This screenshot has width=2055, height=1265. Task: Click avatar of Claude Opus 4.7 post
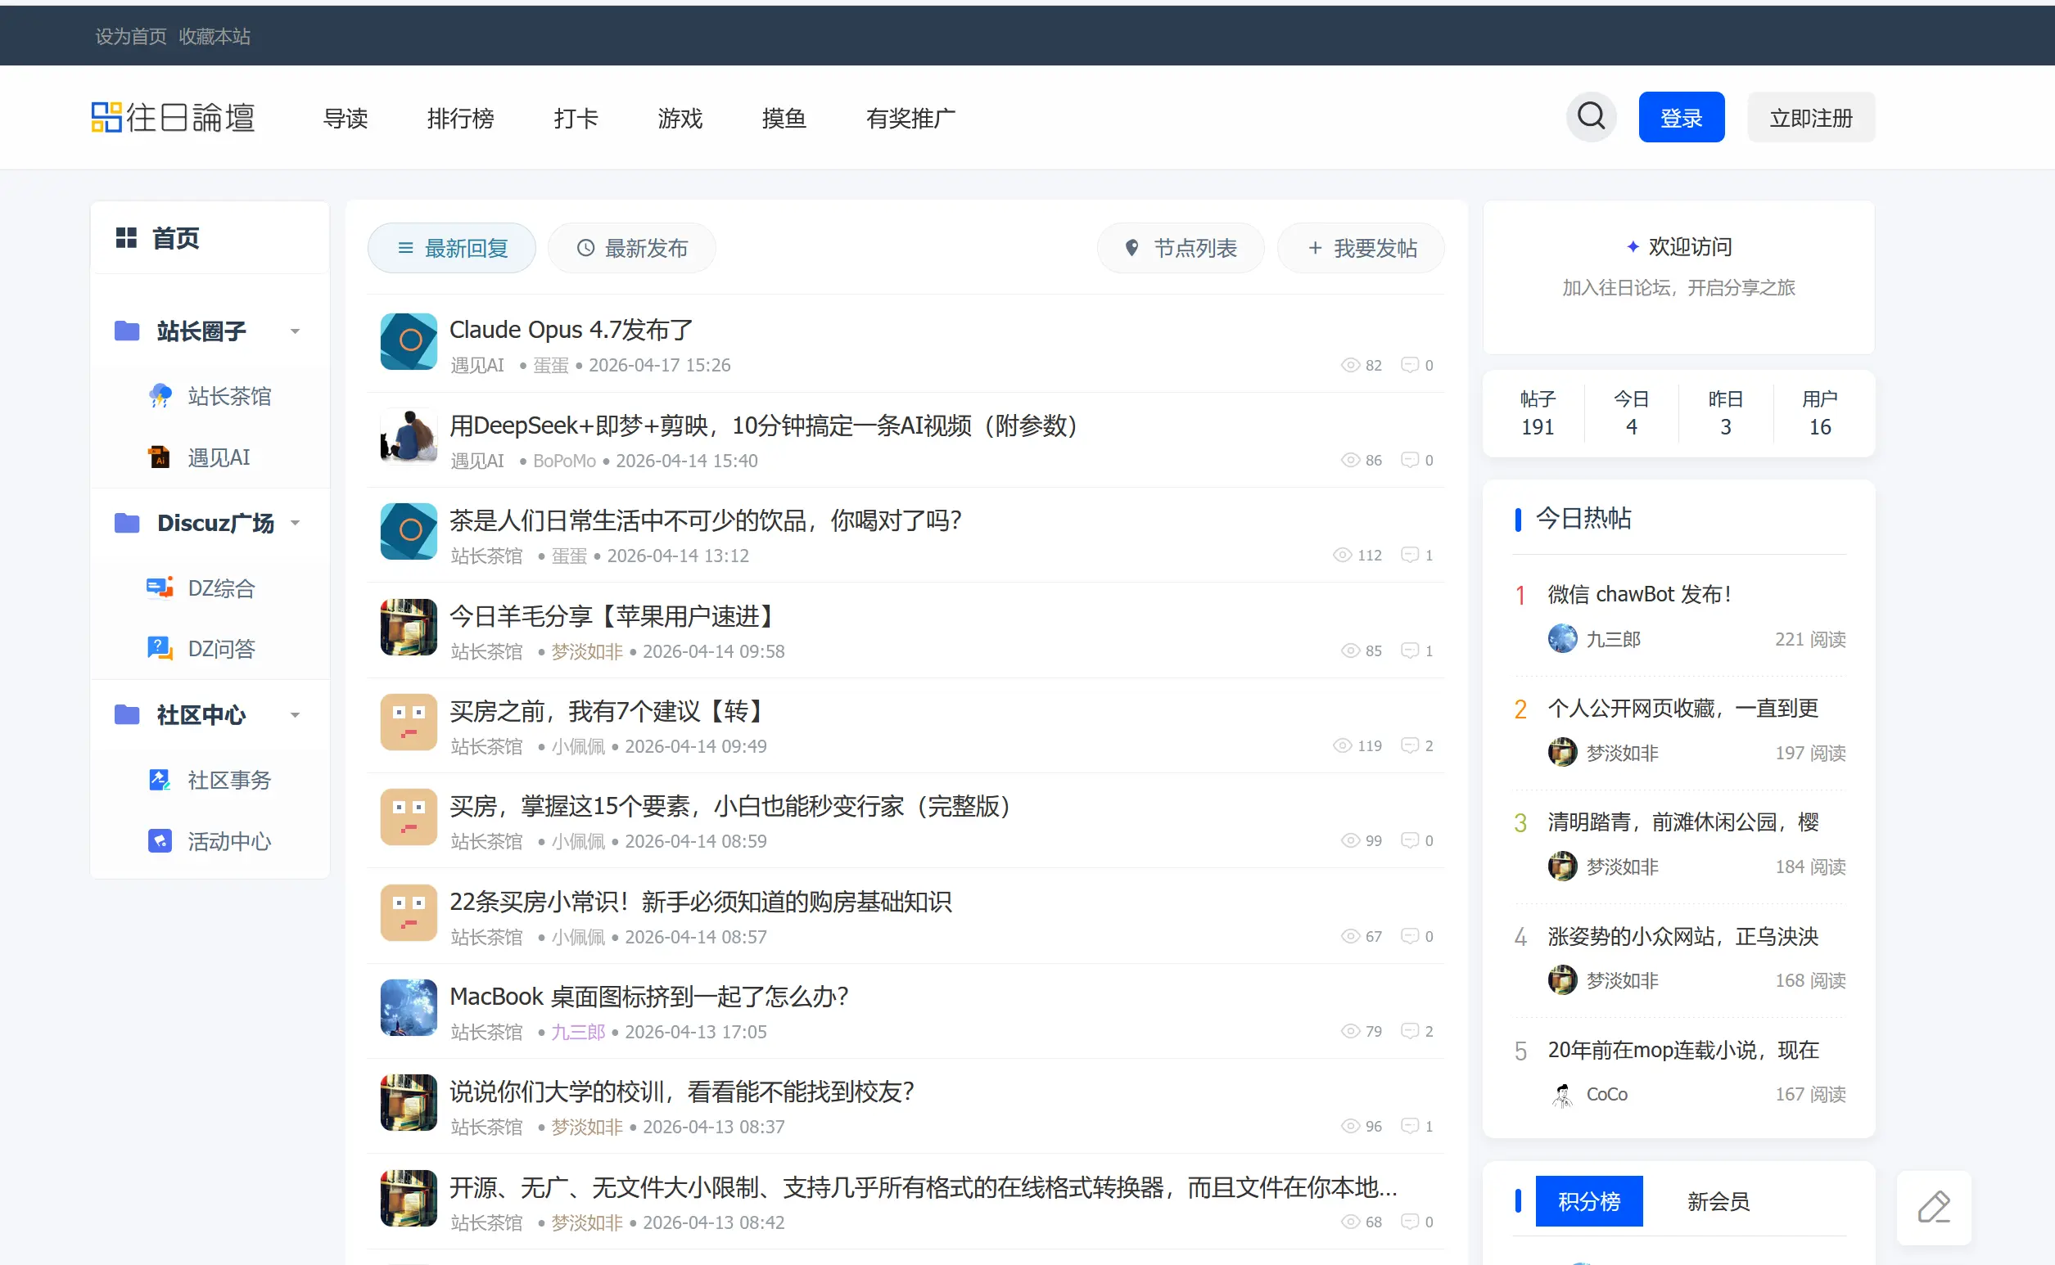[x=409, y=341]
